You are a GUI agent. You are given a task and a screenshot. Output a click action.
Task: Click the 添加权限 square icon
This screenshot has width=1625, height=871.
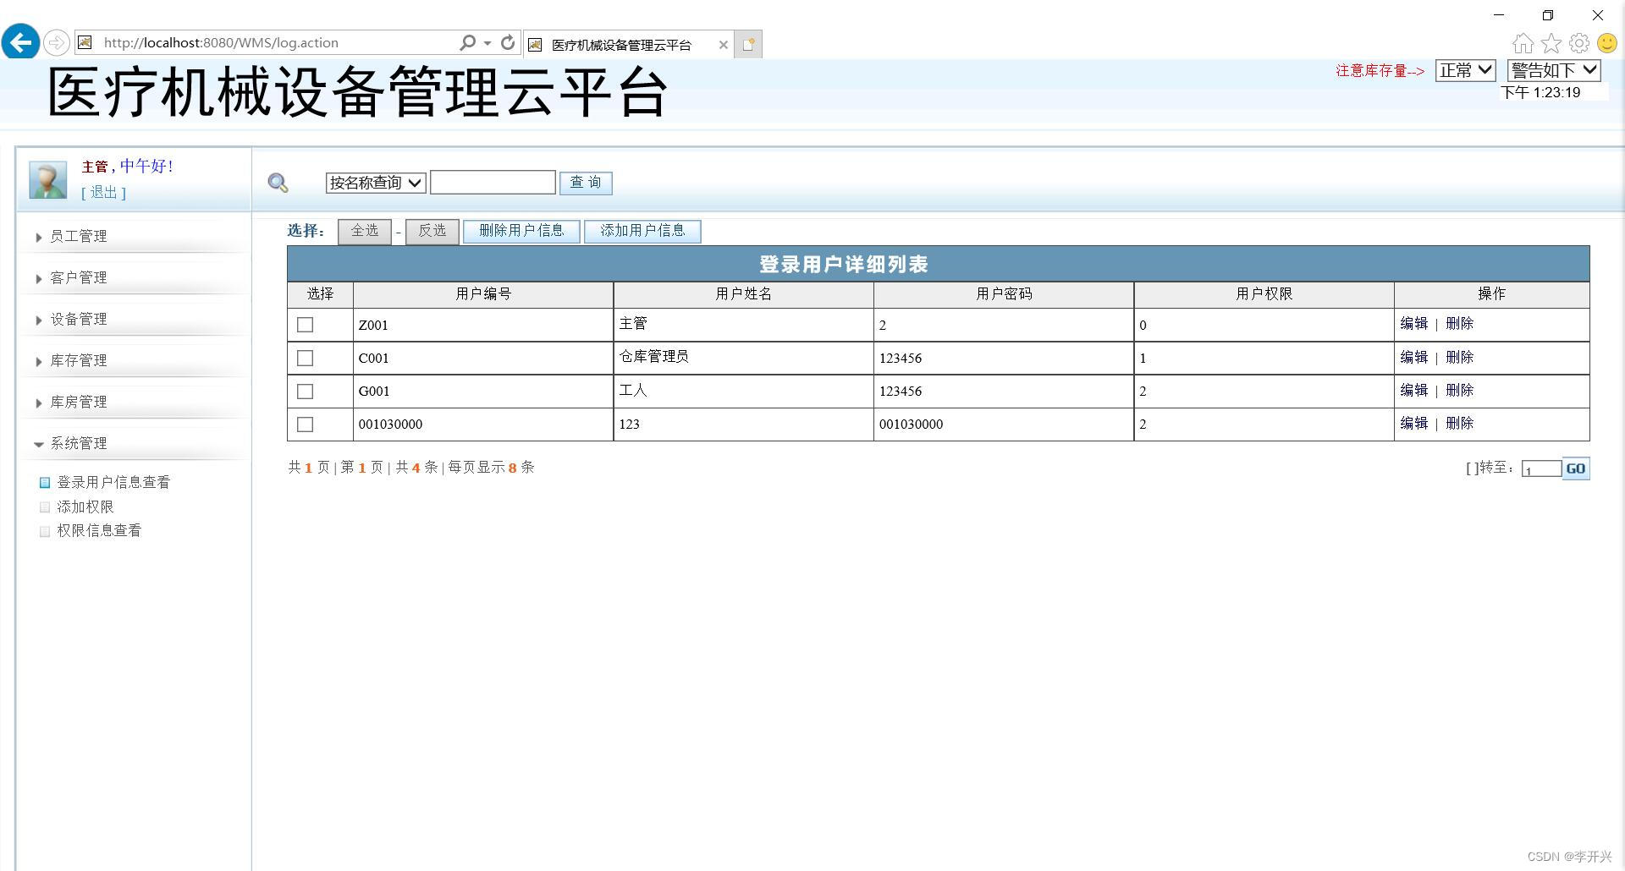click(45, 507)
